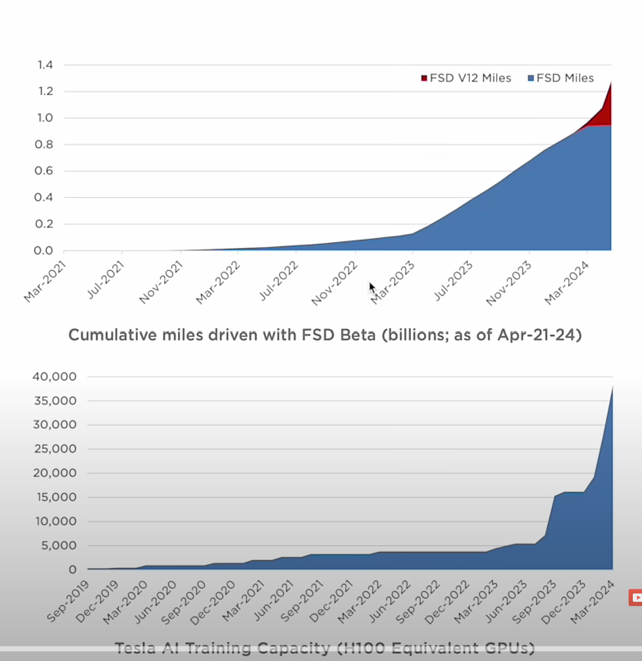Screen dimensions: 642x661
Task: Click the '15,000' y-axis label
Action: tap(56, 498)
